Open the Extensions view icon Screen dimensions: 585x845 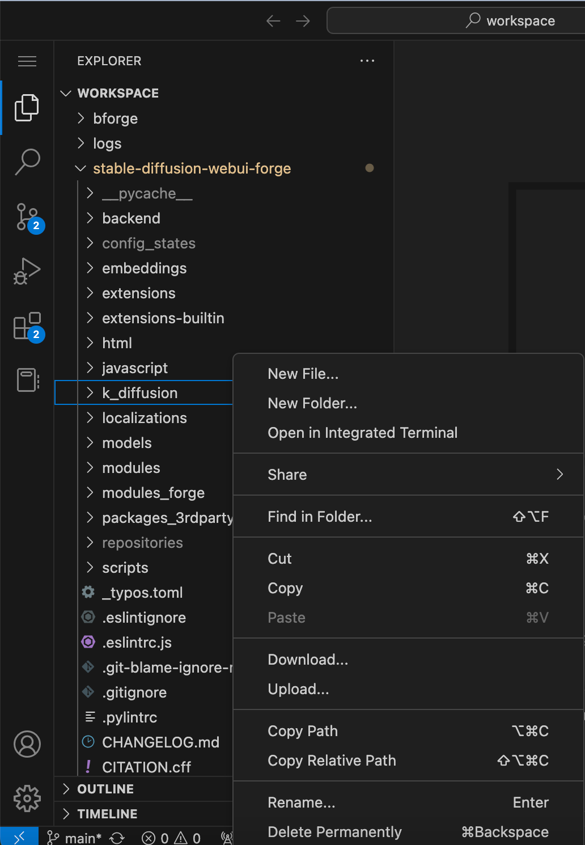tap(27, 326)
